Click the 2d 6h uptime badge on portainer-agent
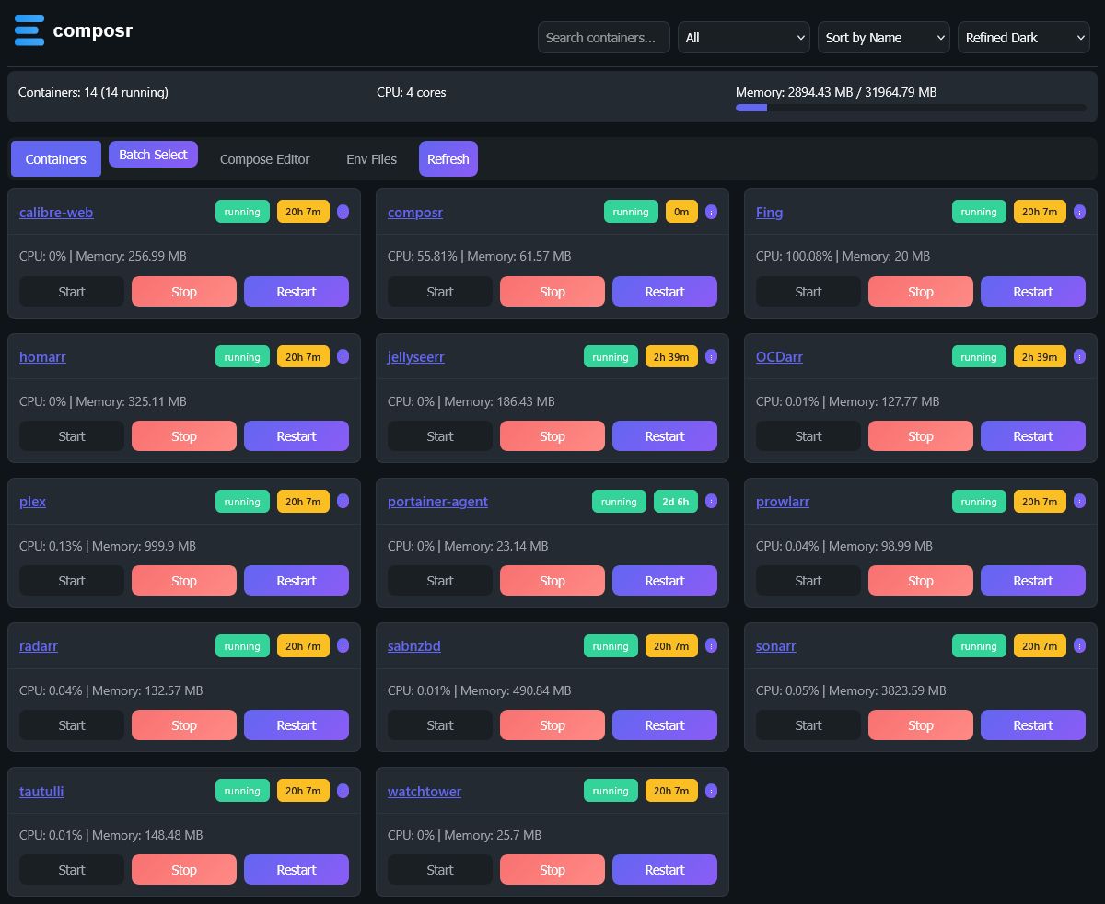 pos(675,501)
